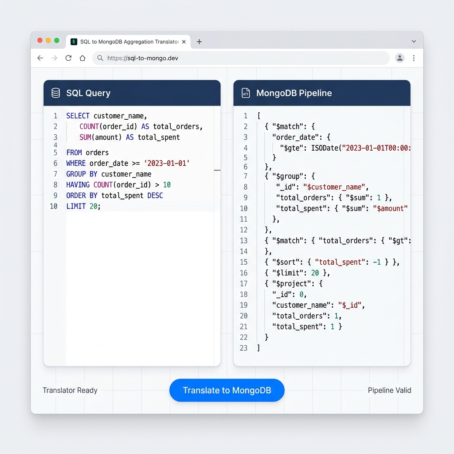
Task: Click the SELECT customer_name line in SQL editor
Action: pyautogui.click(x=106, y=116)
